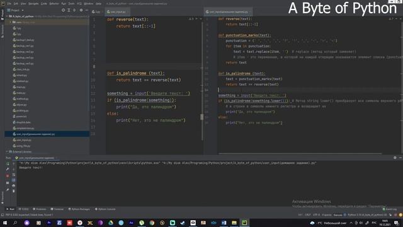
Task: Open the Python Console tool window
Action: click(105, 209)
